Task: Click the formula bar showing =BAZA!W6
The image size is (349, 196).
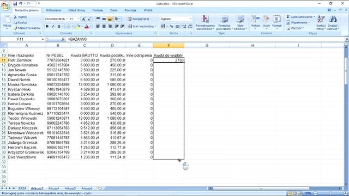Action: (x=205, y=39)
